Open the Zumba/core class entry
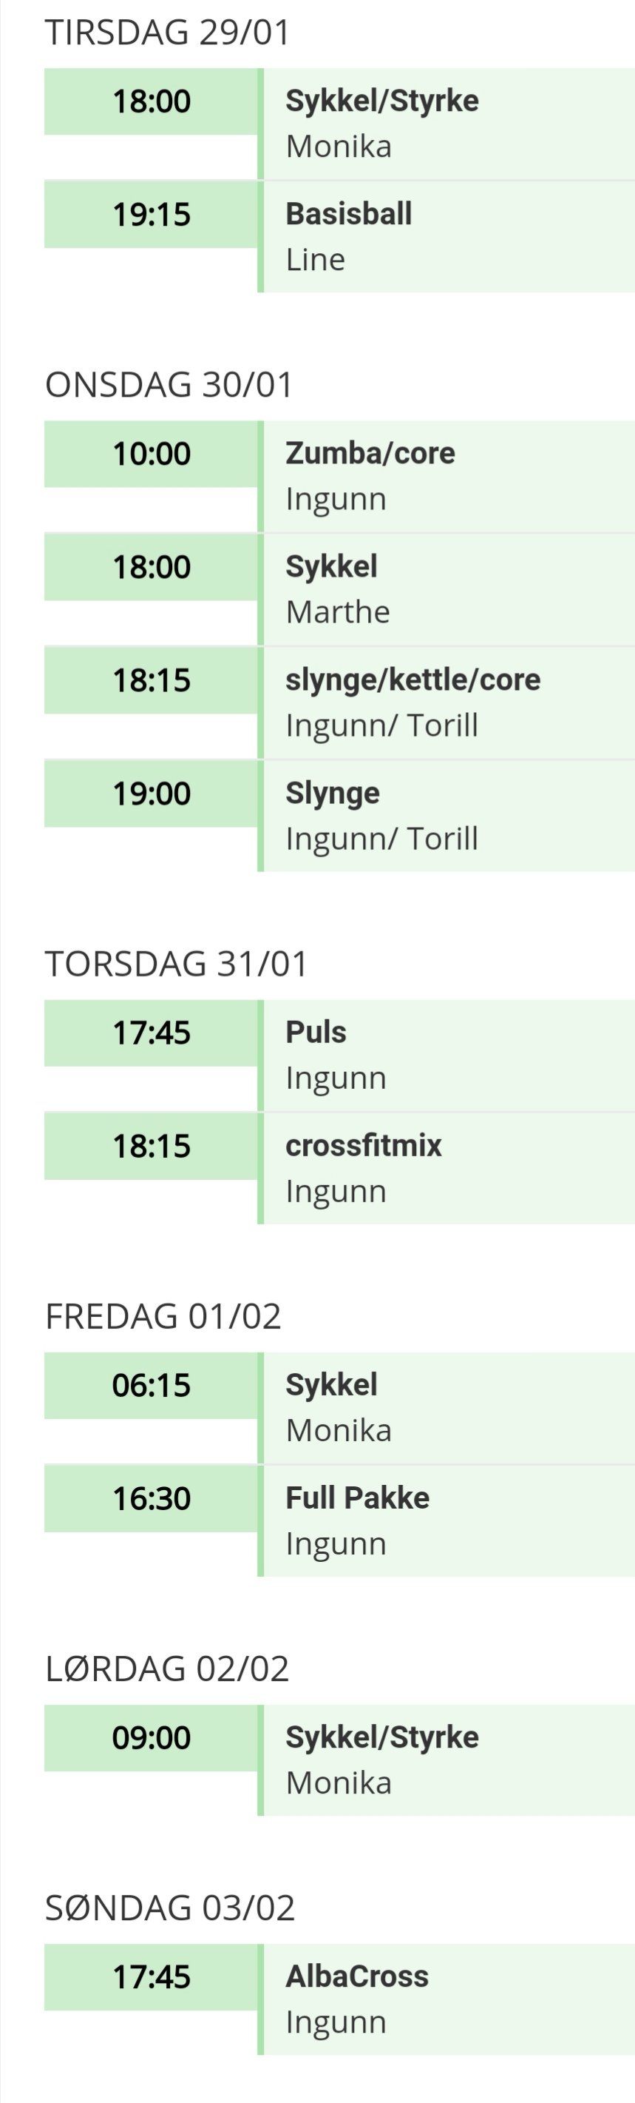The height and width of the screenshot is (2103, 635). tap(370, 454)
